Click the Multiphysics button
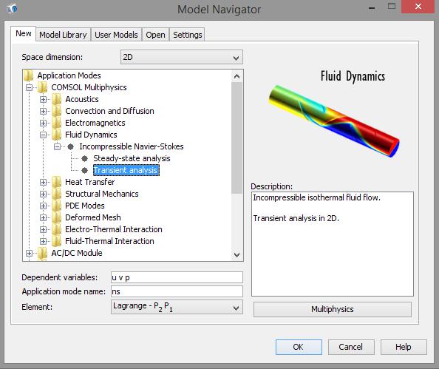 coord(333,309)
